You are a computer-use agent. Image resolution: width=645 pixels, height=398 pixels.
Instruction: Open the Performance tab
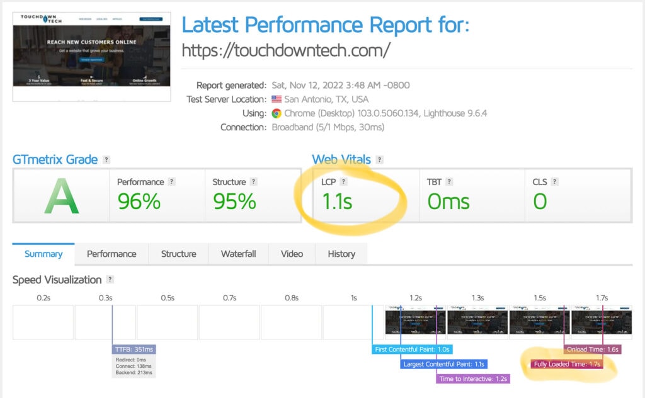111,254
